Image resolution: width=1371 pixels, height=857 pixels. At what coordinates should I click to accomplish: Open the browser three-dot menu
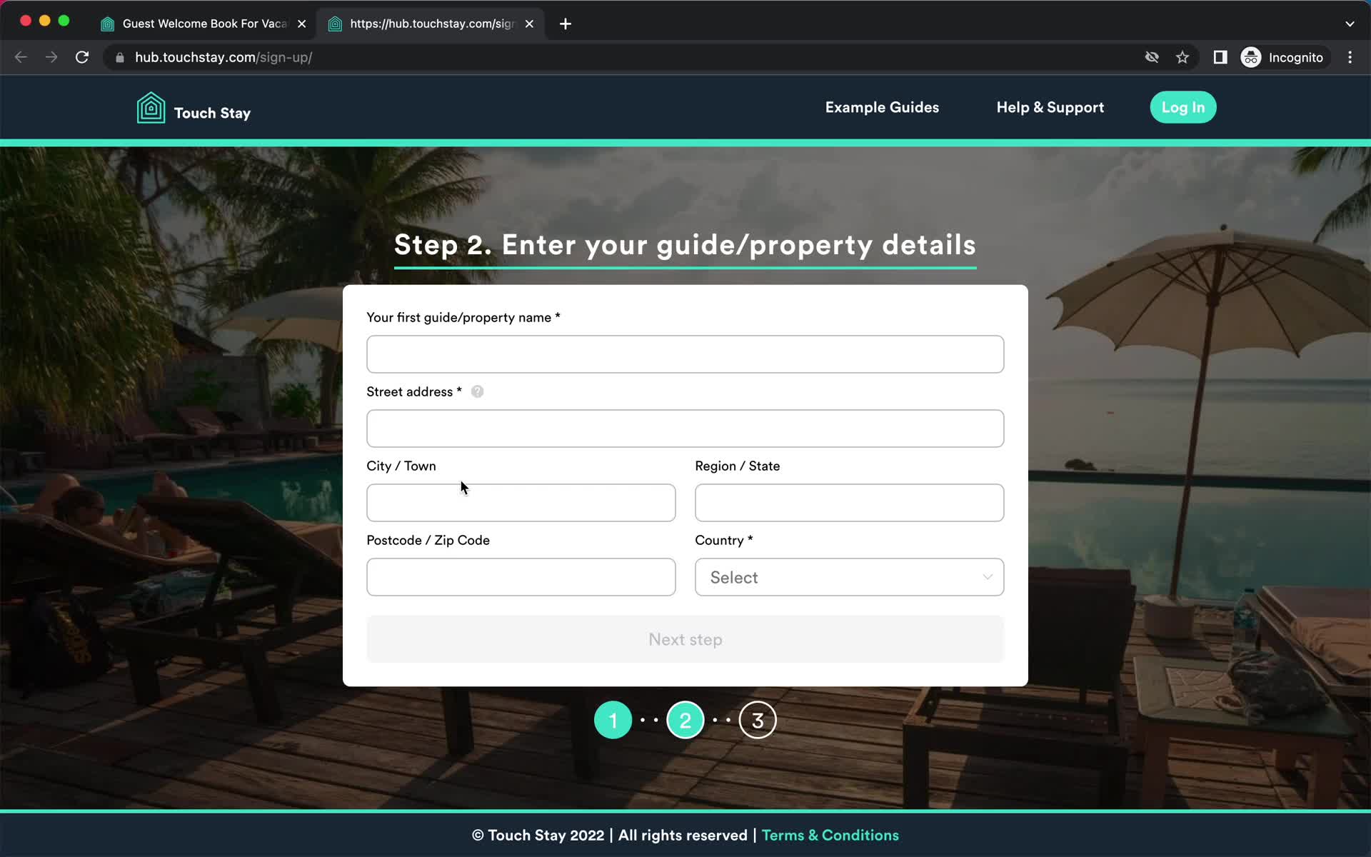coord(1350,57)
